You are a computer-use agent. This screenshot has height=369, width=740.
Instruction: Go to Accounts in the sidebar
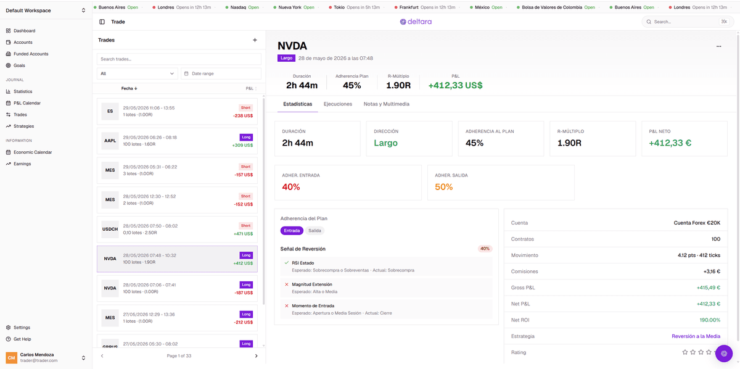point(23,43)
